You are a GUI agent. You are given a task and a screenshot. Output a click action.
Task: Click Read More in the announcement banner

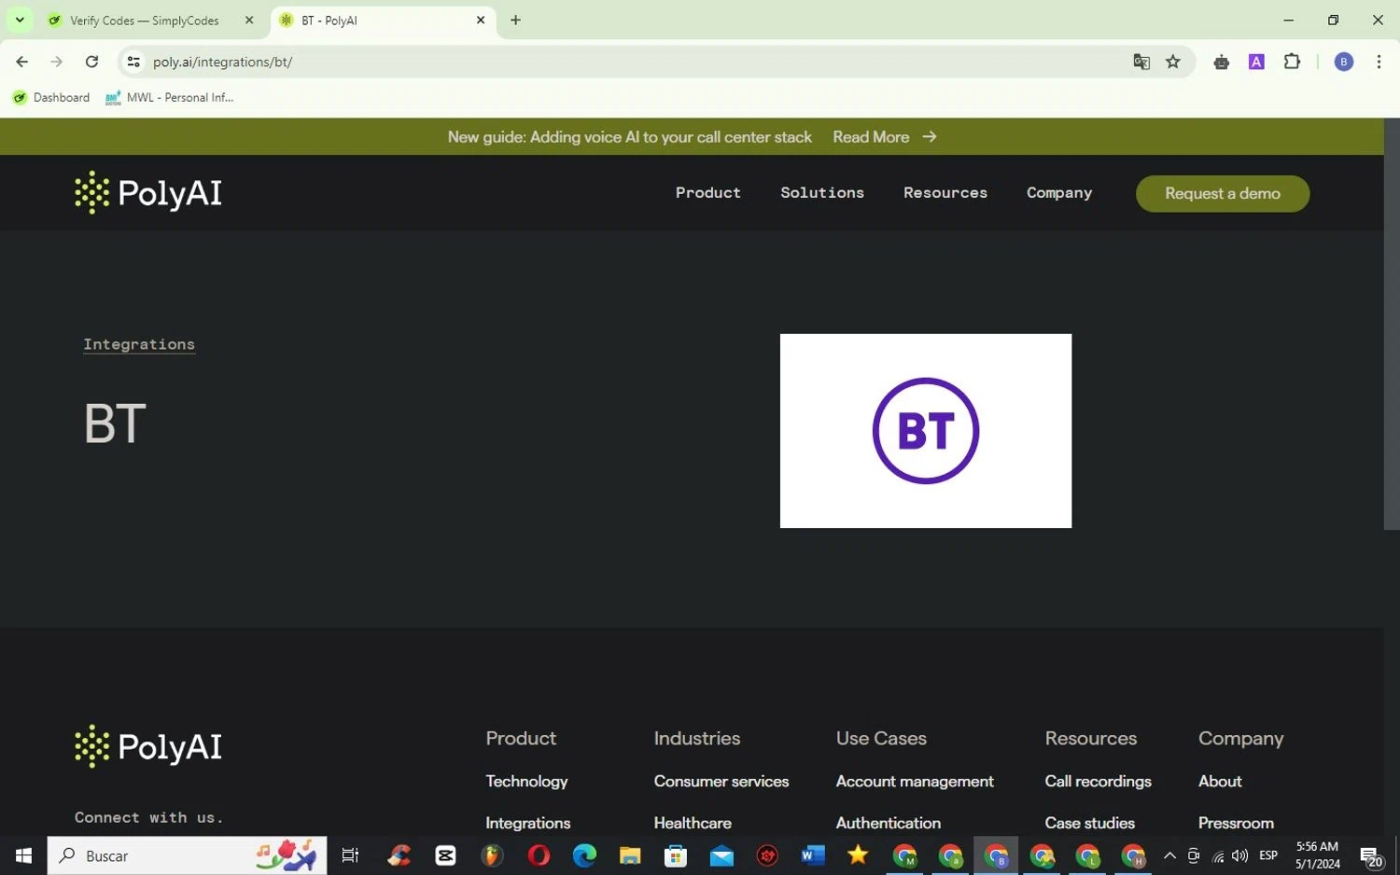pos(884,137)
